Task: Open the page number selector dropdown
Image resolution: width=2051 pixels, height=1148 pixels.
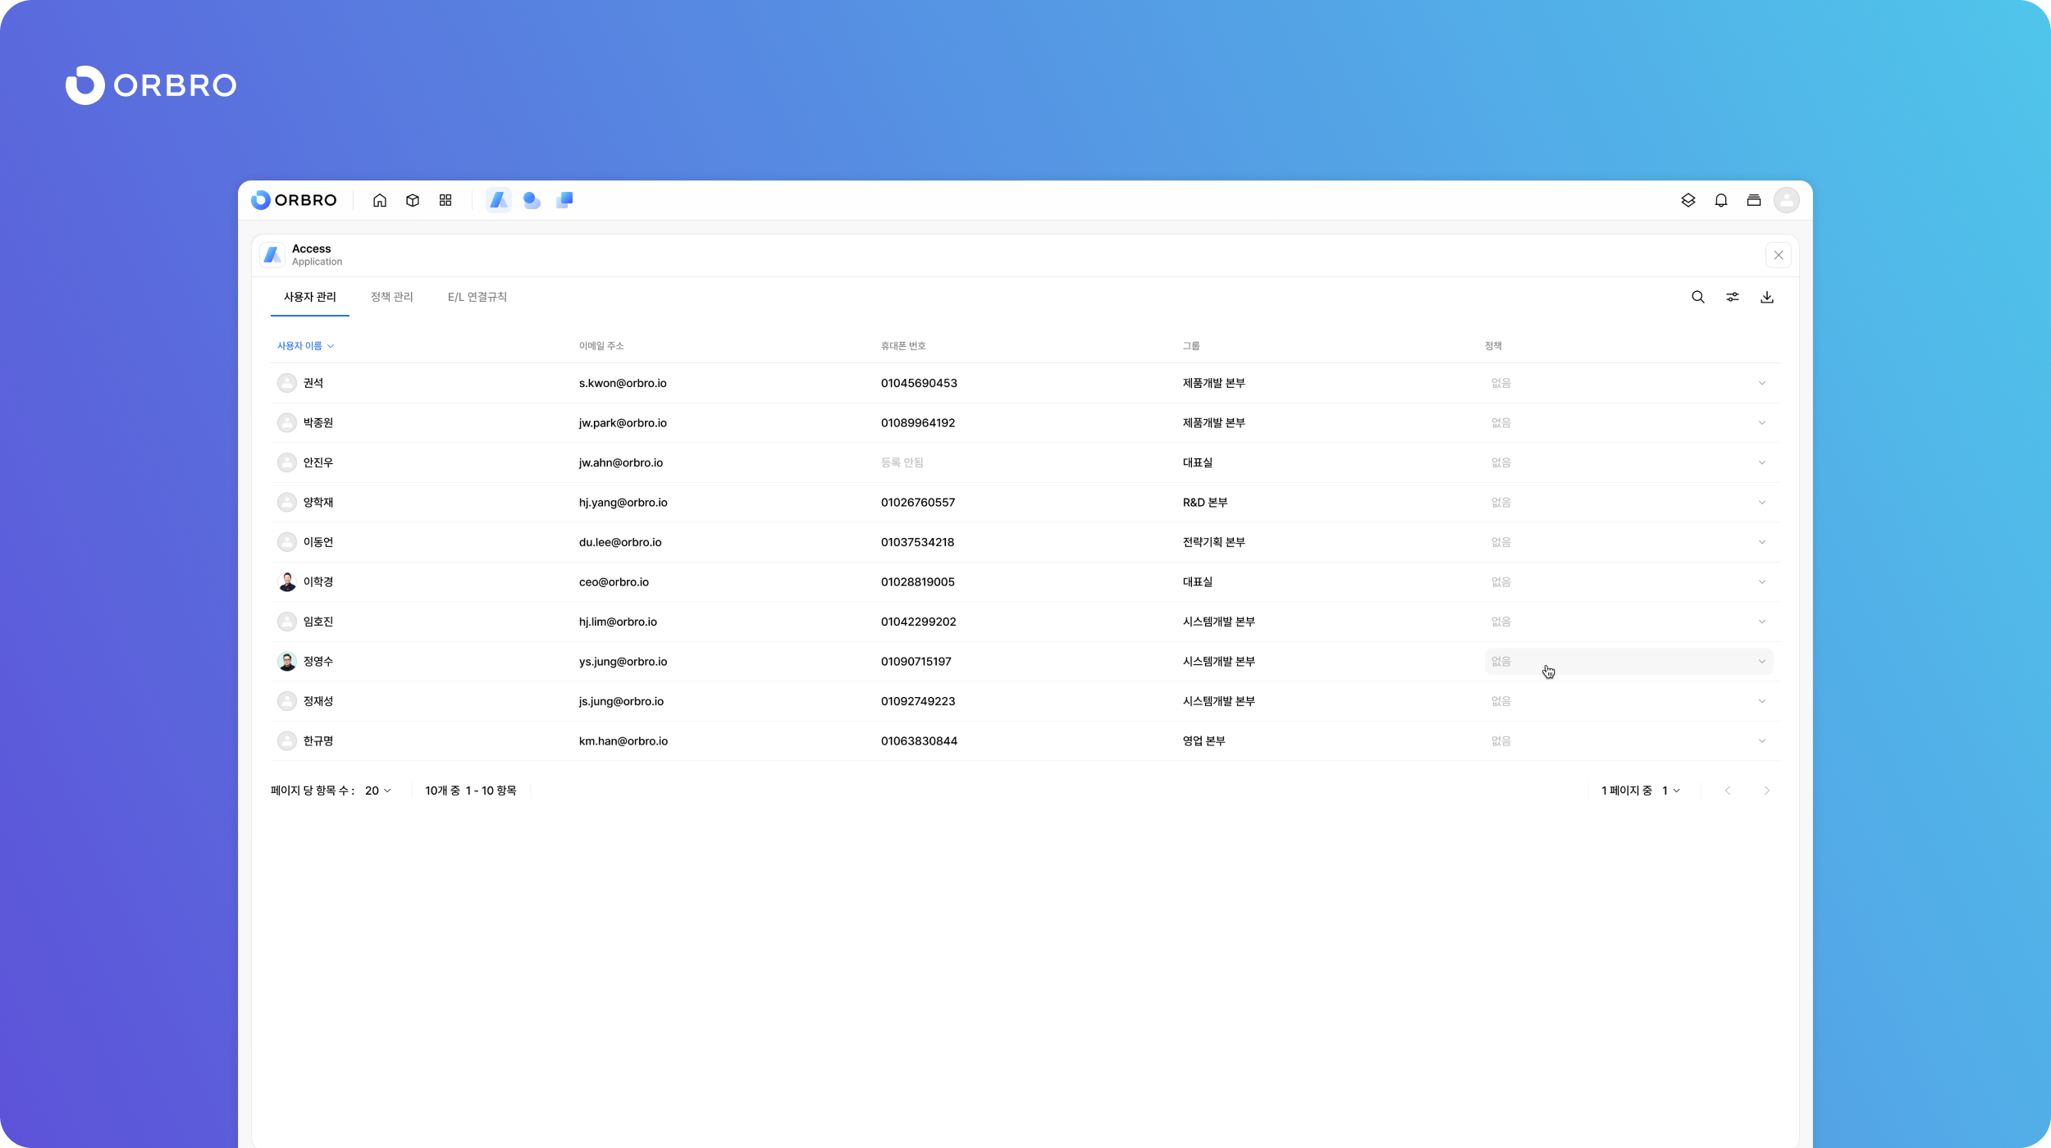Action: coord(1671,790)
